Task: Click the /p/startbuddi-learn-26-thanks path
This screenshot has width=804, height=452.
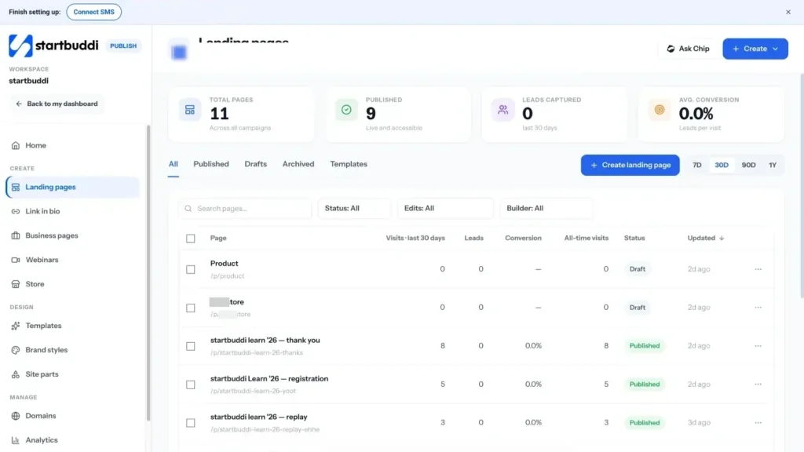Action: [x=257, y=352]
